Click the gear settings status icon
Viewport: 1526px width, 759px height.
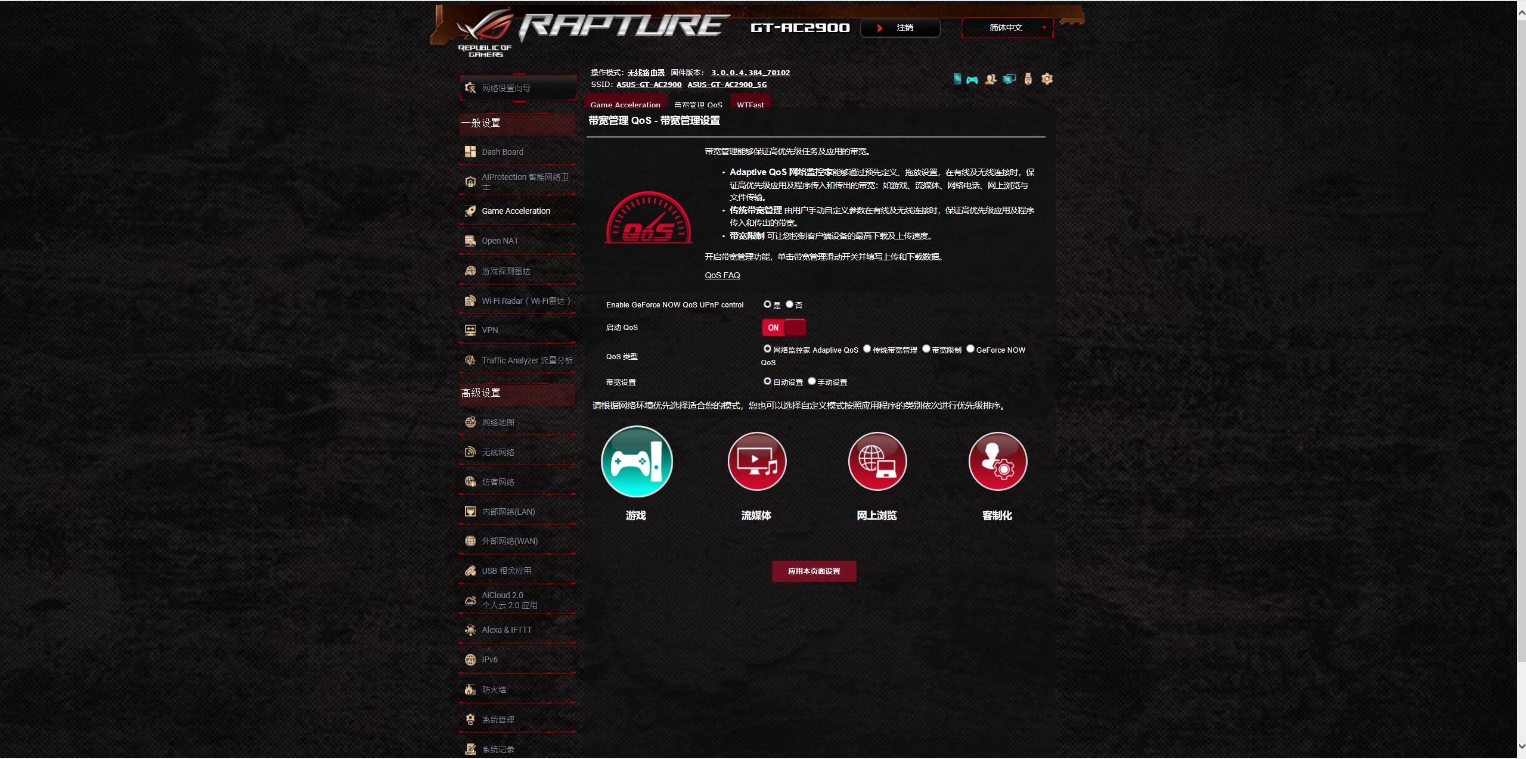pos(1047,79)
